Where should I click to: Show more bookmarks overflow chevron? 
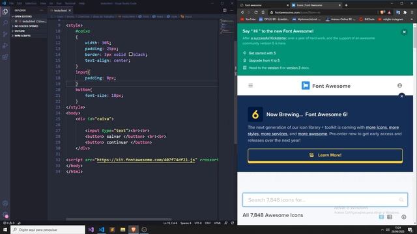(412, 19)
